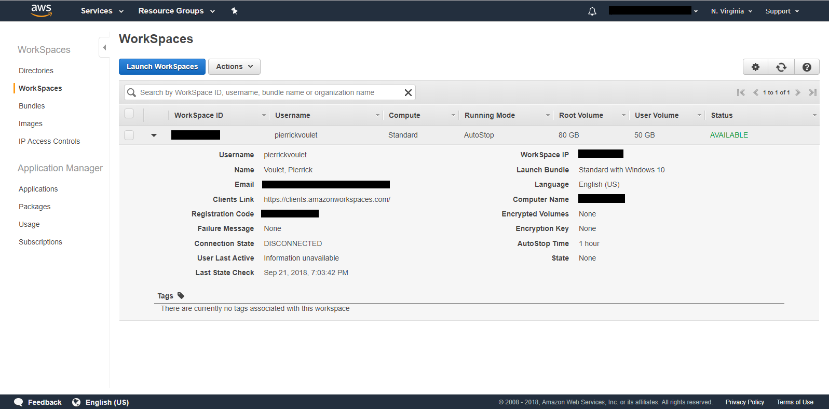Click the Feedback speech bubble icon
Viewport: 829px width, 409px height.
coord(18,402)
